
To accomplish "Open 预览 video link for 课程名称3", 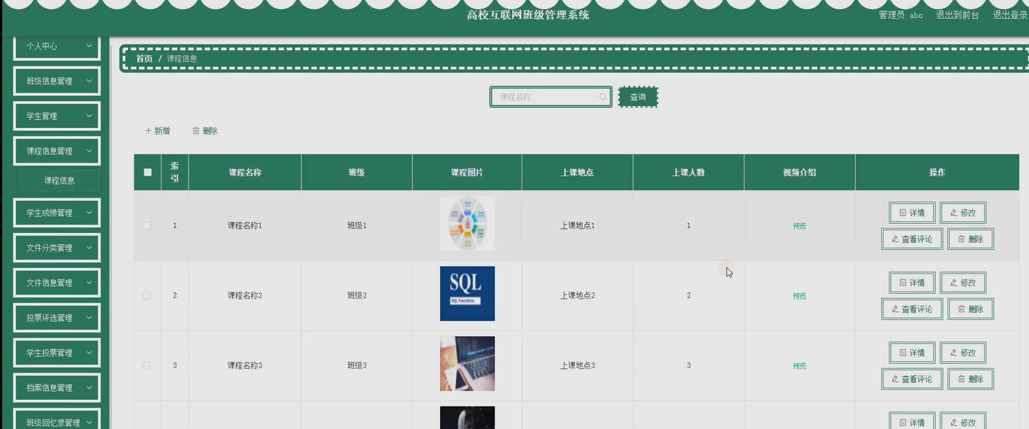I will 799,366.
